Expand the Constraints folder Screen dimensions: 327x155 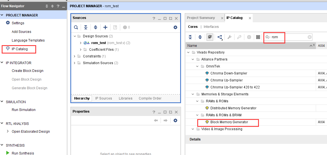click(75, 56)
